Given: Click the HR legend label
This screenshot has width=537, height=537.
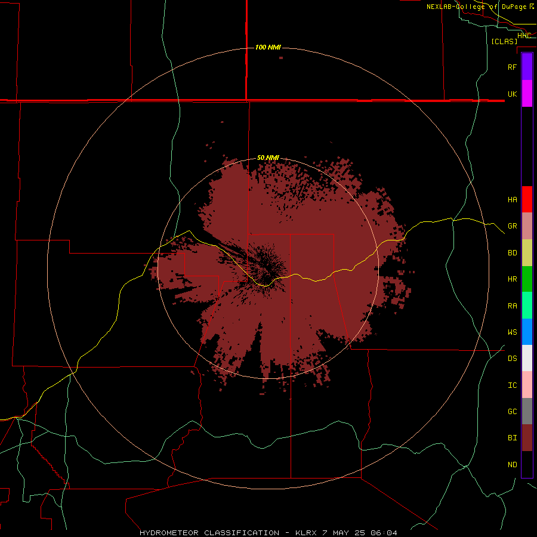Looking at the screenshot, I should 512,279.
